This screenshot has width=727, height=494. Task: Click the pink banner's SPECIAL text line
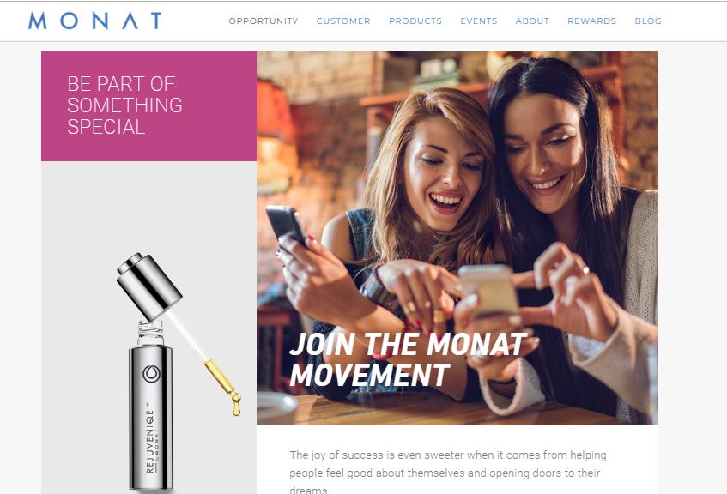tap(106, 127)
